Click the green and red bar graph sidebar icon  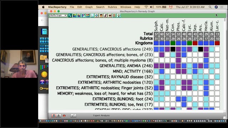44,67
